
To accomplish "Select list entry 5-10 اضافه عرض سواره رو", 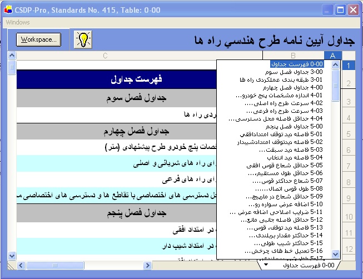I will pos(286,205).
